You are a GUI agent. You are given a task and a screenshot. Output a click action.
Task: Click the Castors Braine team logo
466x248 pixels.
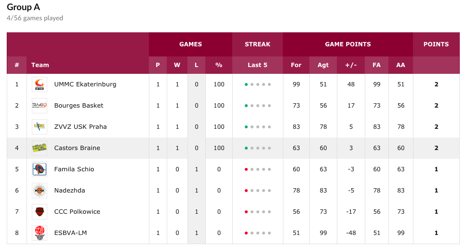[x=40, y=148]
